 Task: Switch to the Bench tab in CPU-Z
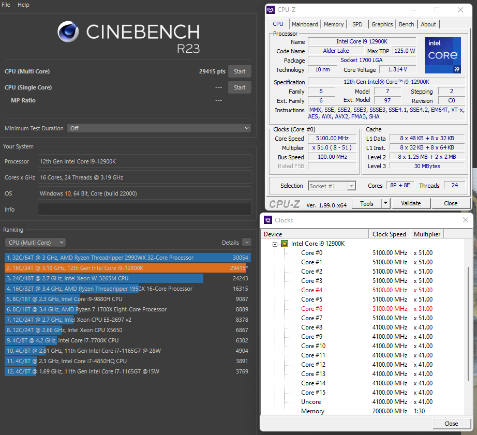406,24
